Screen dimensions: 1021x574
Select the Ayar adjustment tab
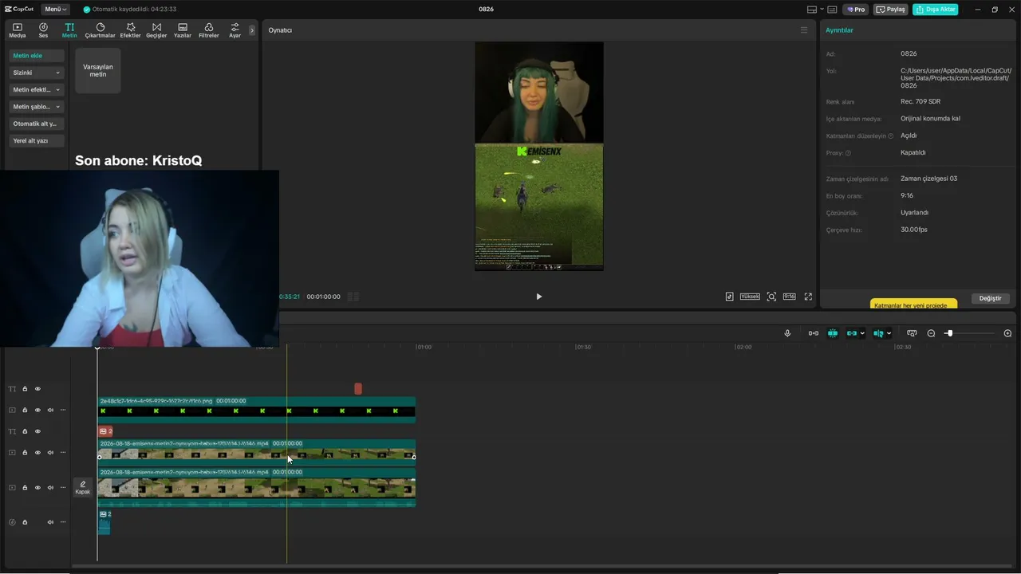click(x=235, y=30)
